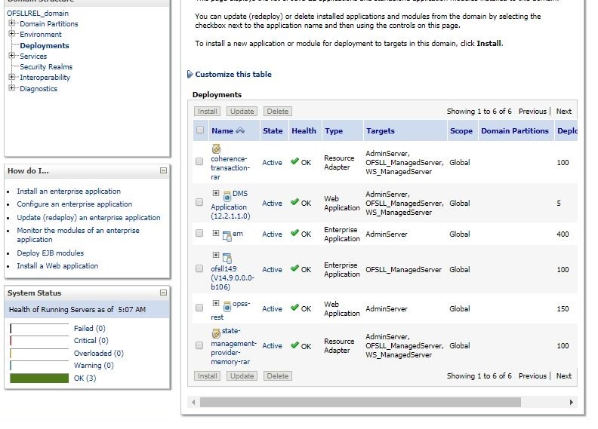This screenshot has height=429, width=598.
Task: Click top Next pagination link
Action: click(x=564, y=111)
